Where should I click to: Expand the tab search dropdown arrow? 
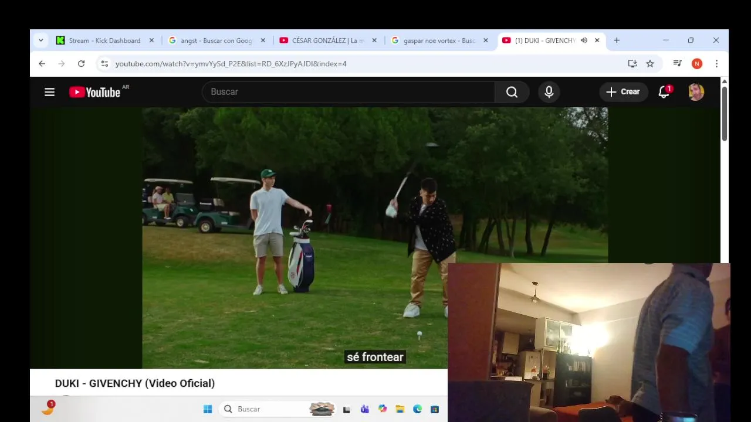[x=40, y=40]
